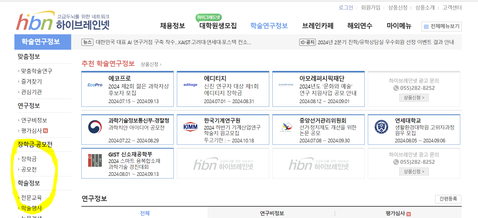Open news headline 대한민국 대표 AI 연구거점
478x218 pixels.
point(173,42)
